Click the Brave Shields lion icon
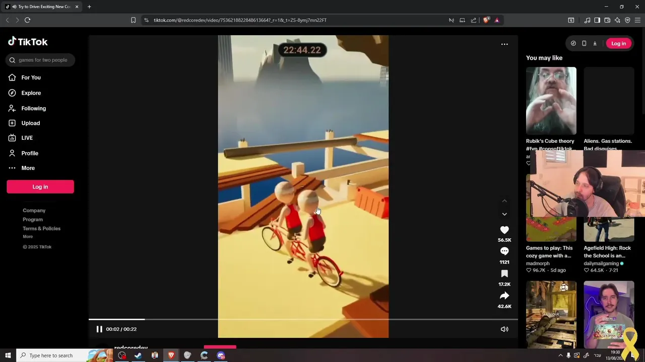This screenshot has height=362, width=645. (486, 20)
